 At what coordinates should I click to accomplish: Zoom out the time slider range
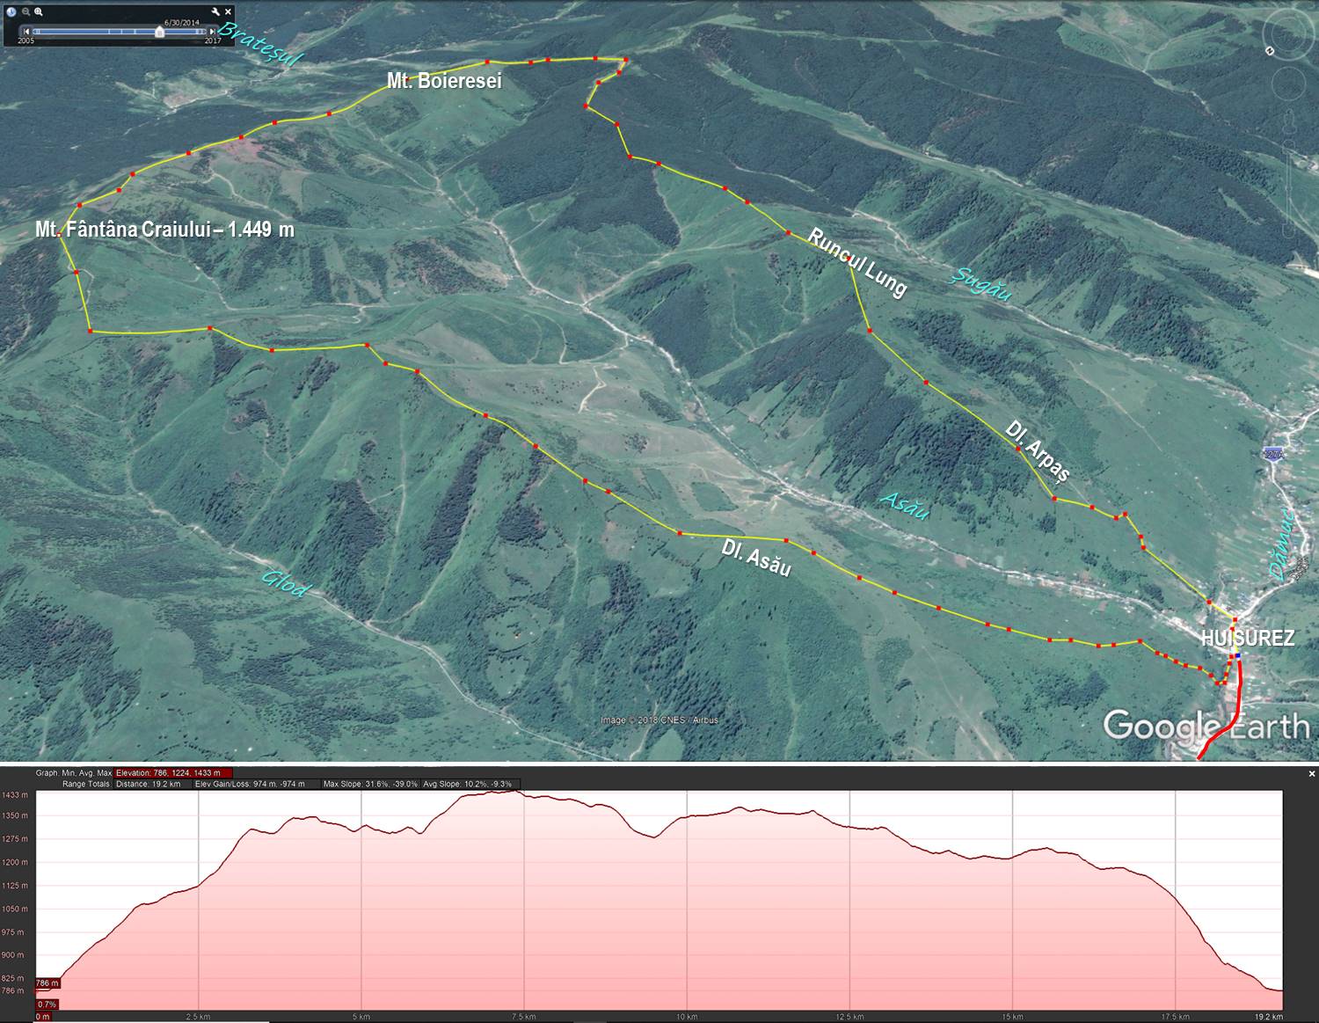pyautogui.click(x=26, y=11)
